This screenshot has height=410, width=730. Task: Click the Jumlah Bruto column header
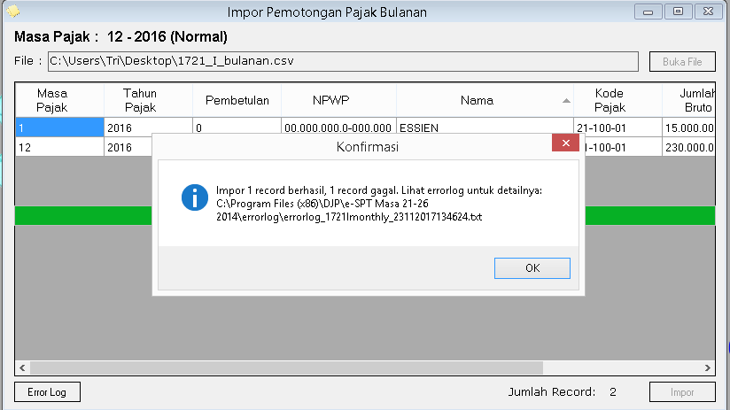tap(689, 100)
